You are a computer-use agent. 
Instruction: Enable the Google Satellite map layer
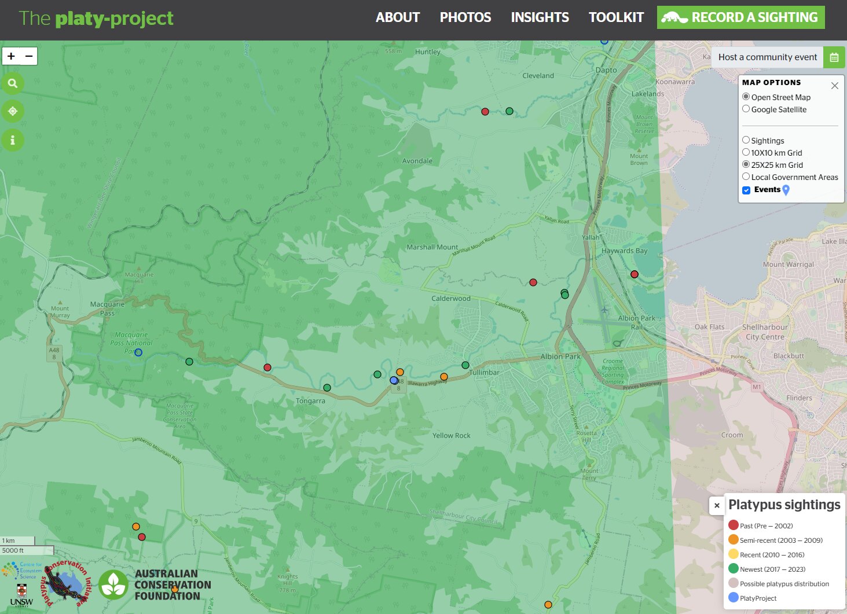click(x=746, y=109)
